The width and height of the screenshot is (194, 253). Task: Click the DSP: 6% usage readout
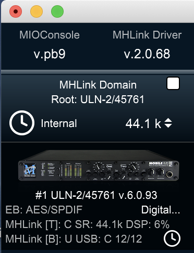tap(148, 224)
